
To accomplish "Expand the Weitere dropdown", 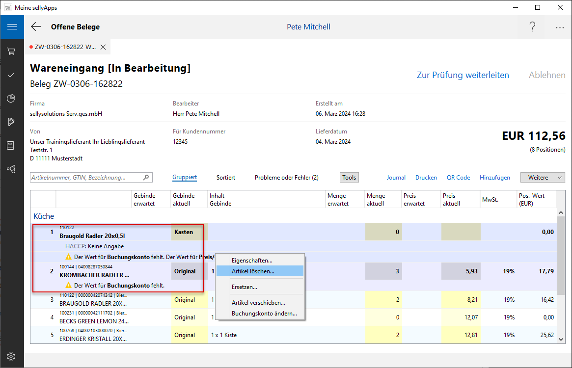I will (x=543, y=178).
